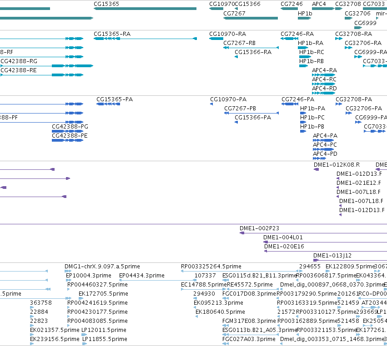
Task: Click transcript CG32708-RA
Action: click(x=353, y=34)
